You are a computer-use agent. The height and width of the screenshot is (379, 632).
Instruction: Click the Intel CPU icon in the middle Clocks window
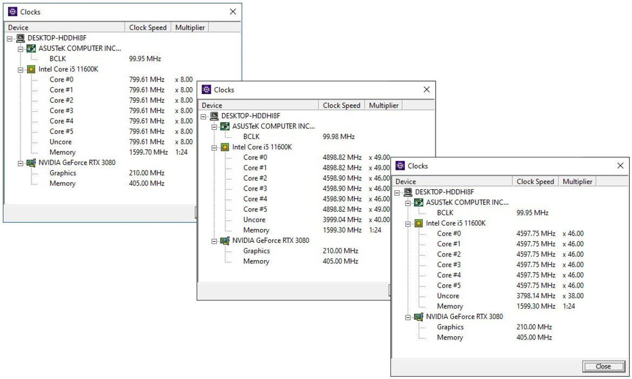(x=225, y=147)
